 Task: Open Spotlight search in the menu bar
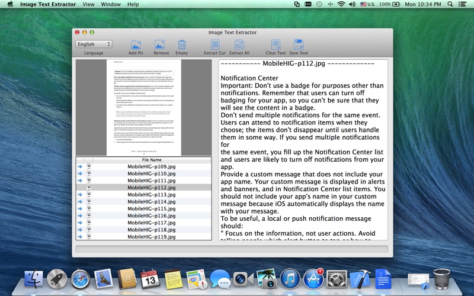(x=450, y=4)
